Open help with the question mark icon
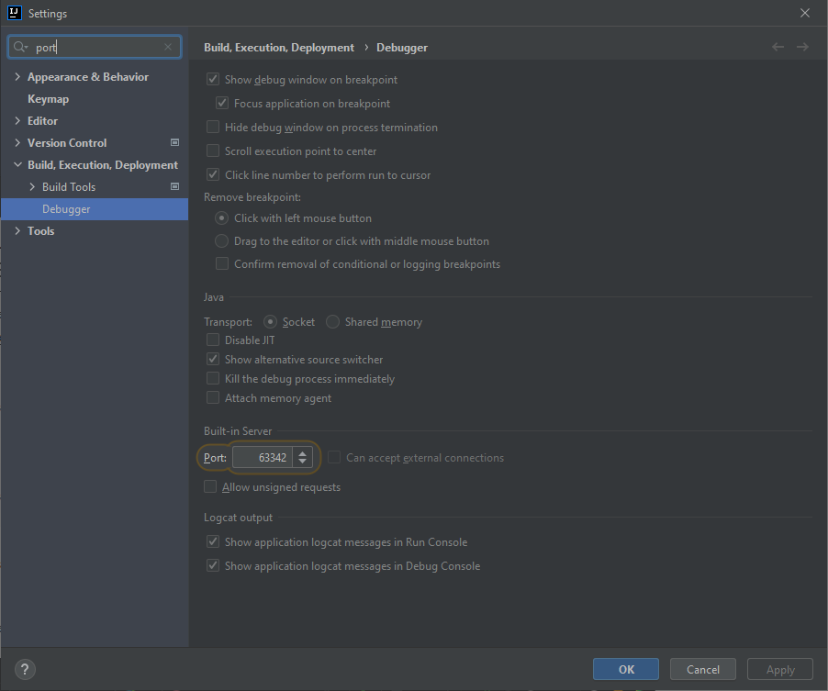Screen dimensions: 828x691 click(26, 669)
